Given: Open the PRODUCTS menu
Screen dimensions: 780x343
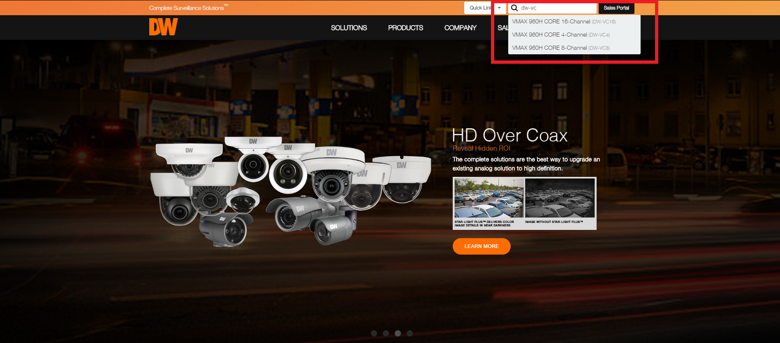Looking at the screenshot, I should (405, 28).
